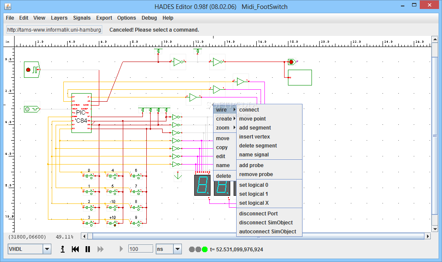Viewport: 442px width, 262px height.
Task: Click the simulation step time field
Action: pos(141,249)
